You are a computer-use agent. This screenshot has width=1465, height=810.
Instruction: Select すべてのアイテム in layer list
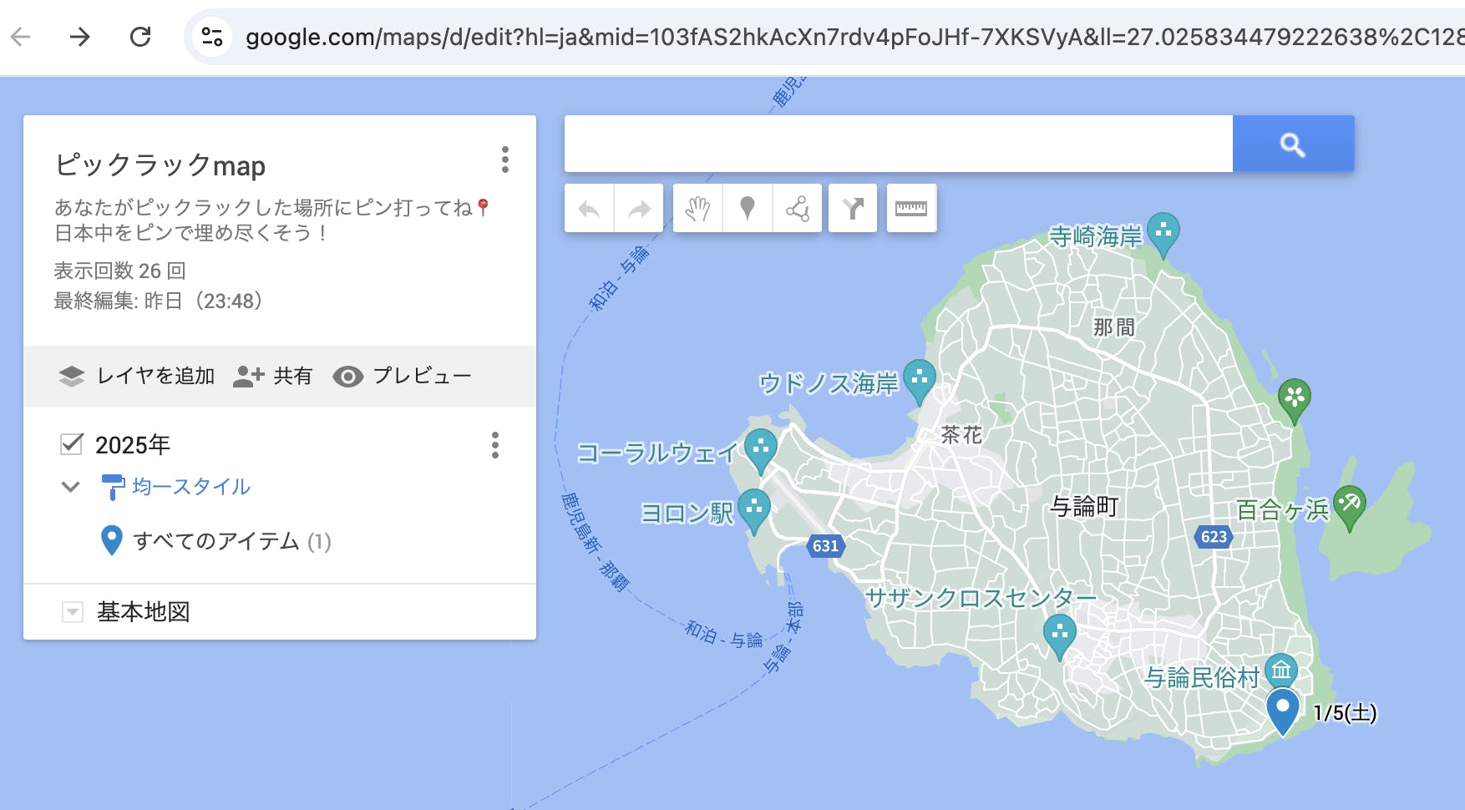(x=215, y=541)
